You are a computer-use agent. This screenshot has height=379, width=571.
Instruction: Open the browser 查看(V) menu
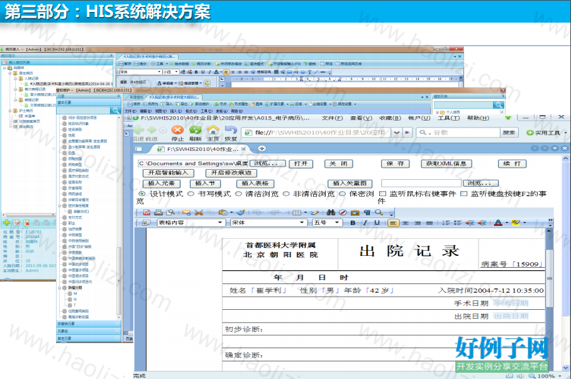(361, 118)
